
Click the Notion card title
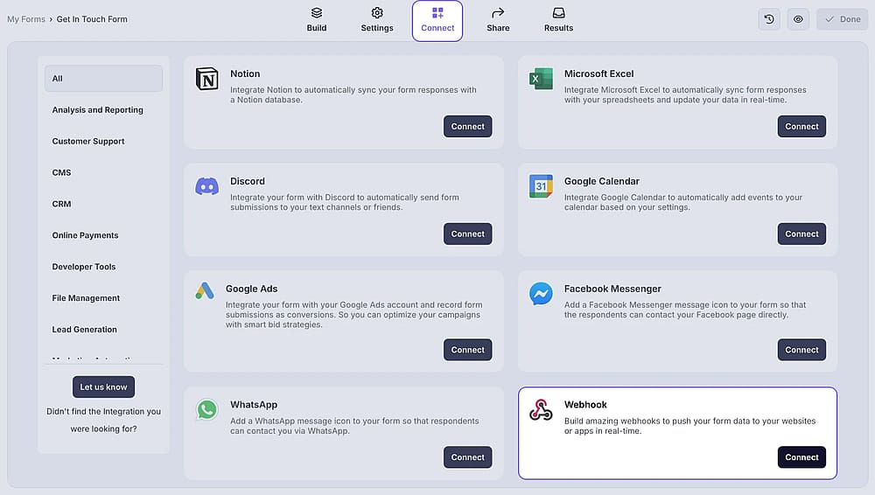[x=245, y=73]
